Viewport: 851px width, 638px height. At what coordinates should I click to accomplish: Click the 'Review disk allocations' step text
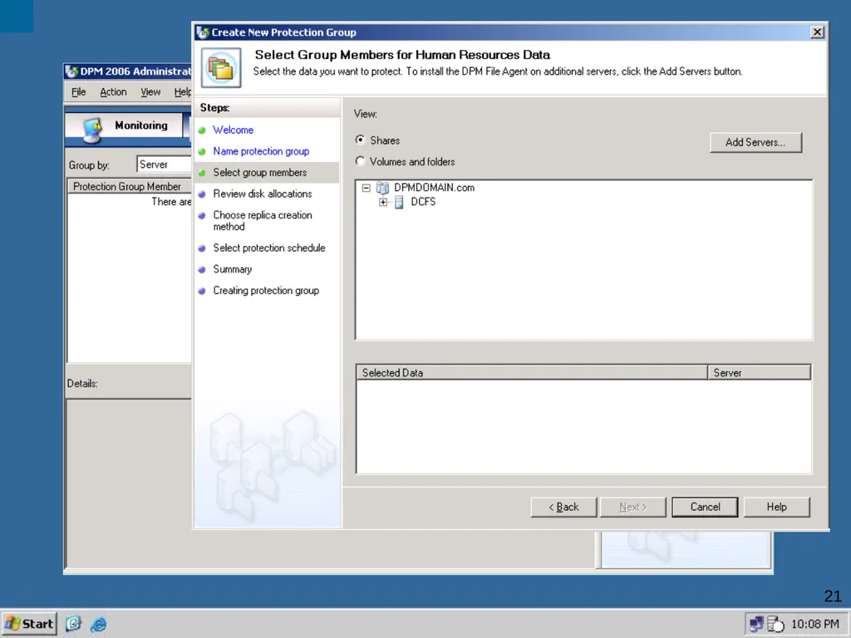[263, 194]
